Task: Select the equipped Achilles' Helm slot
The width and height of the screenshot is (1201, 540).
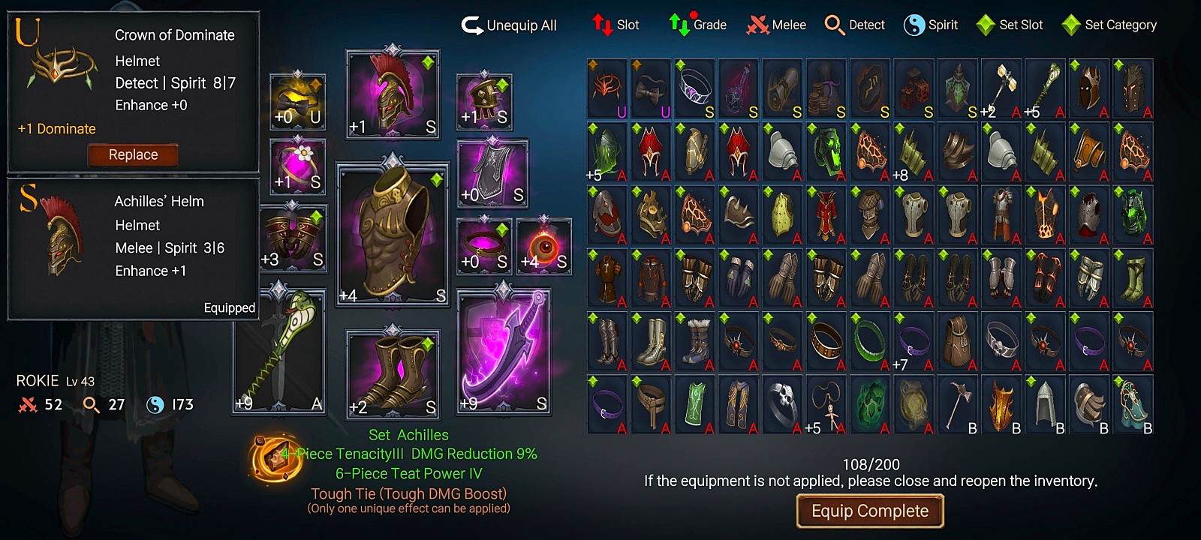Action: [x=392, y=94]
